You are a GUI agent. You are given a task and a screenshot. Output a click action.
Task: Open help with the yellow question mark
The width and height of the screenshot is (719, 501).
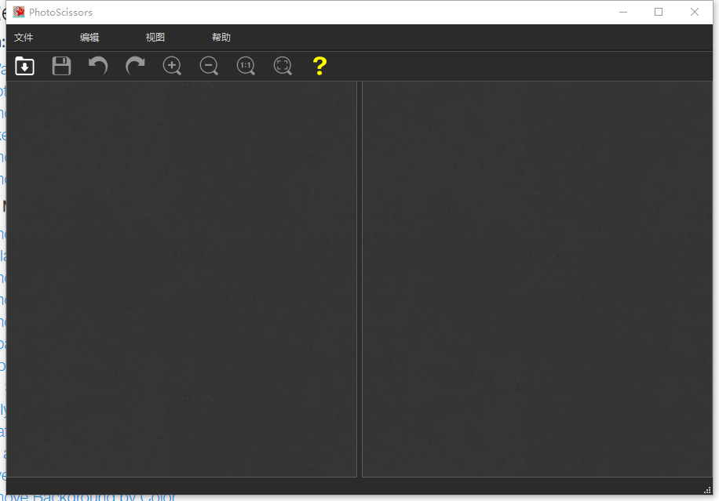pyautogui.click(x=319, y=66)
